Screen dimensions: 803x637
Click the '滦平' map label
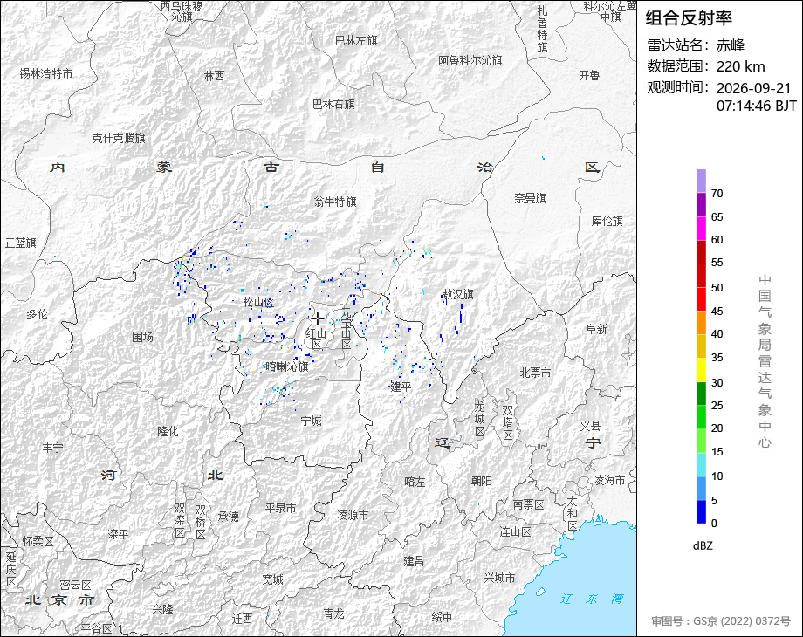[x=118, y=534]
